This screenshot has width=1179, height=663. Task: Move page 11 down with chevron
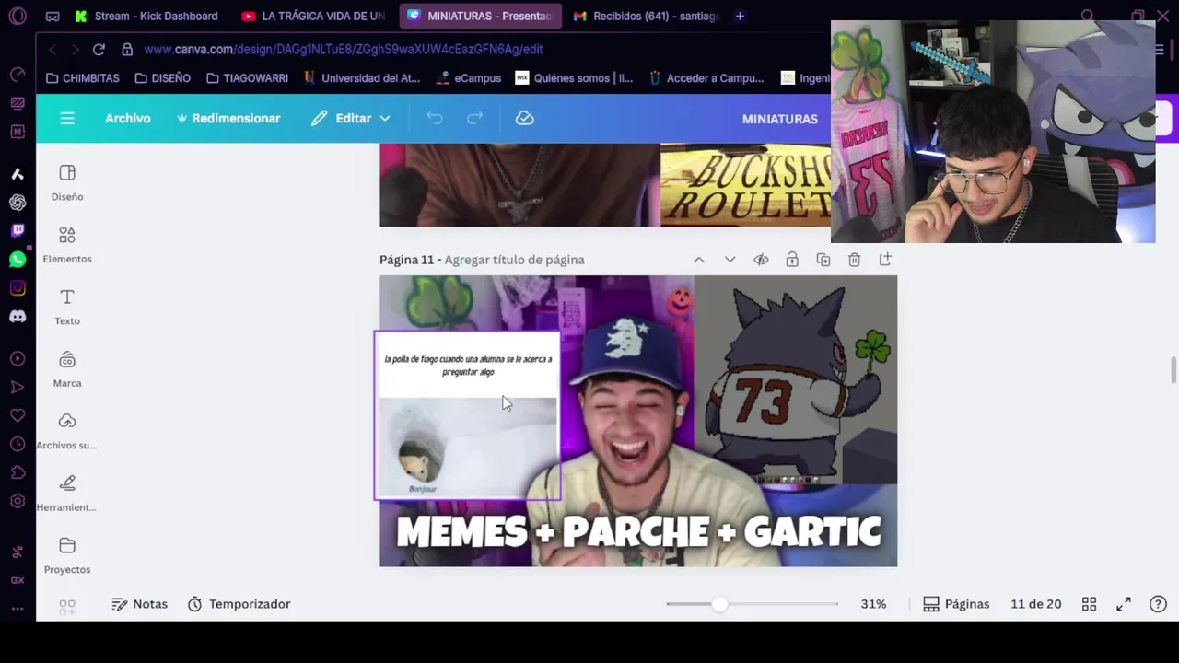pyautogui.click(x=730, y=260)
